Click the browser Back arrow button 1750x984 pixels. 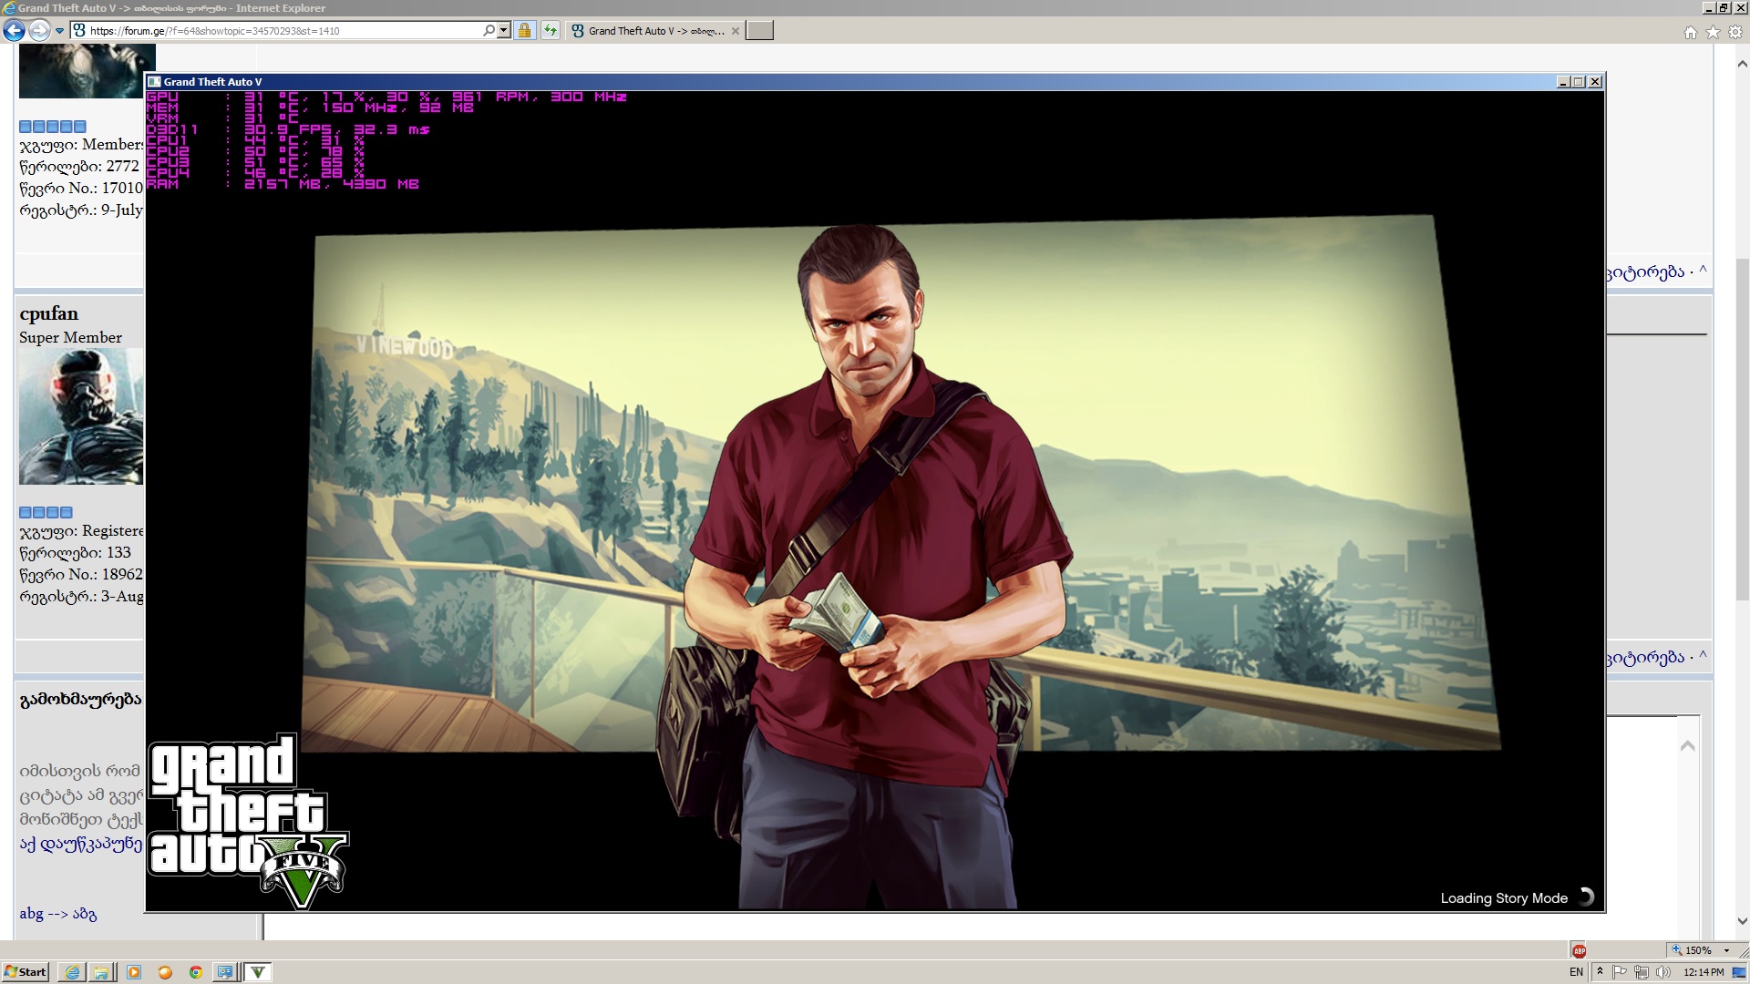point(14,31)
